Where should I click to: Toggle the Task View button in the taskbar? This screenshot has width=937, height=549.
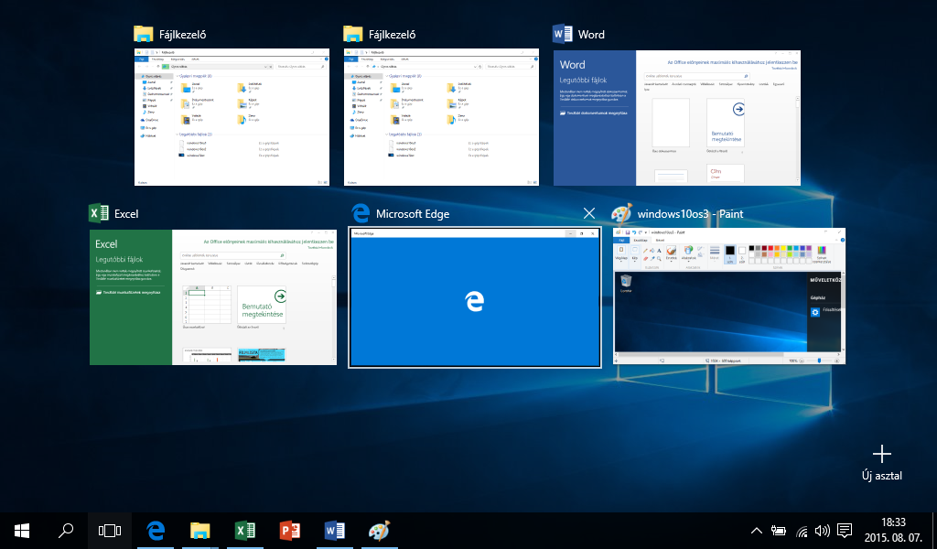110,530
